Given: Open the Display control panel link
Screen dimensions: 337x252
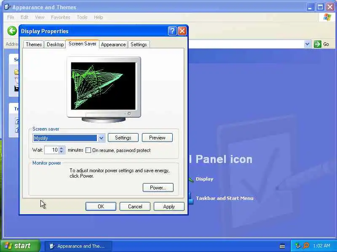Looking at the screenshot, I should tap(204, 179).
